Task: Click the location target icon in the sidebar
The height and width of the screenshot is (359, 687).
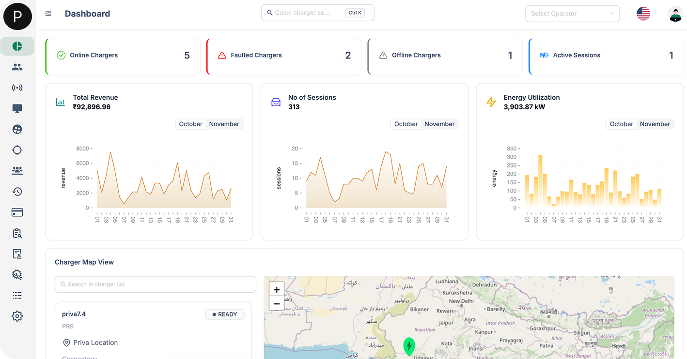Action: pos(17,150)
